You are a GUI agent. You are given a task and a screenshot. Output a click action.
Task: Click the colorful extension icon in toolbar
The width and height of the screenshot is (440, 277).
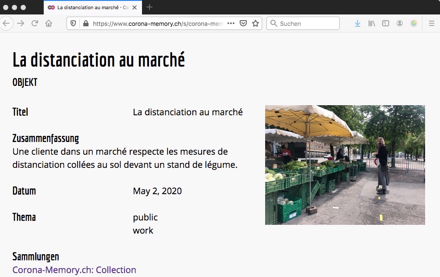click(x=414, y=24)
